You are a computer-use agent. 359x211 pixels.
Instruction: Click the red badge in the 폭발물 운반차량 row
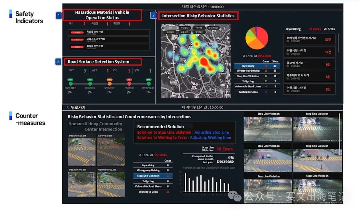(77, 32)
